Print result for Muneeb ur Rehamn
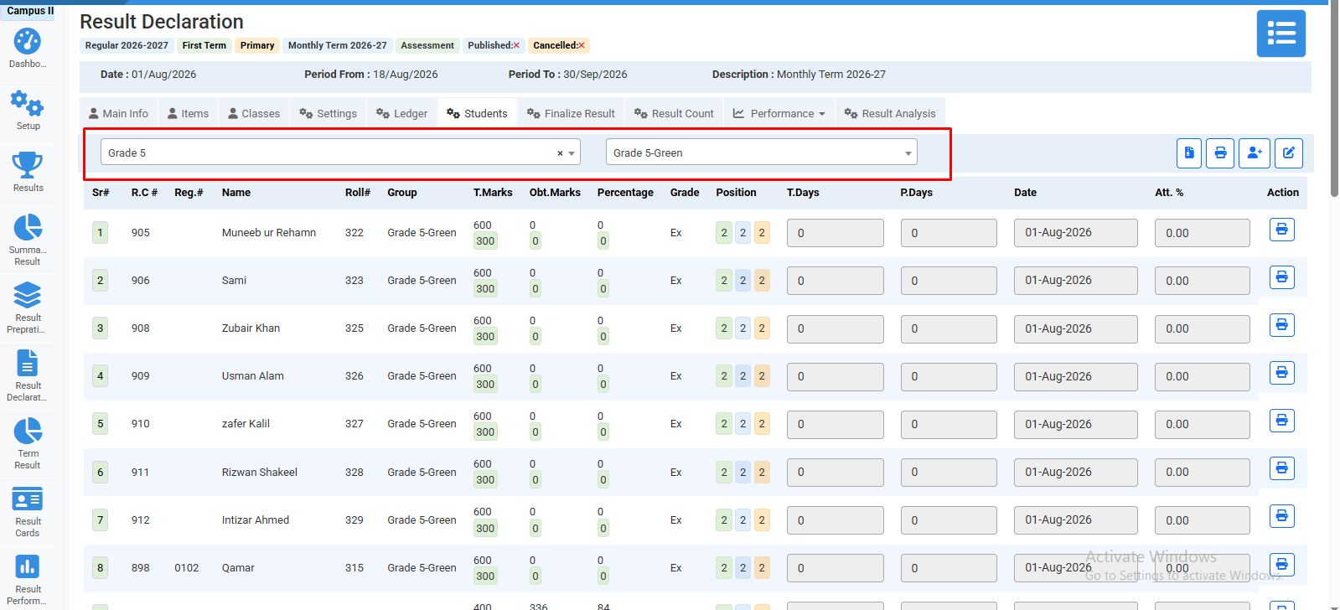 (1281, 229)
